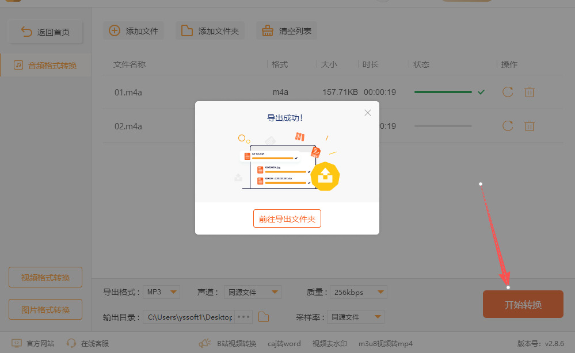Delete 01.m4a using the trash icon
The height and width of the screenshot is (353, 575).
pyautogui.click(x=529, y=92)
